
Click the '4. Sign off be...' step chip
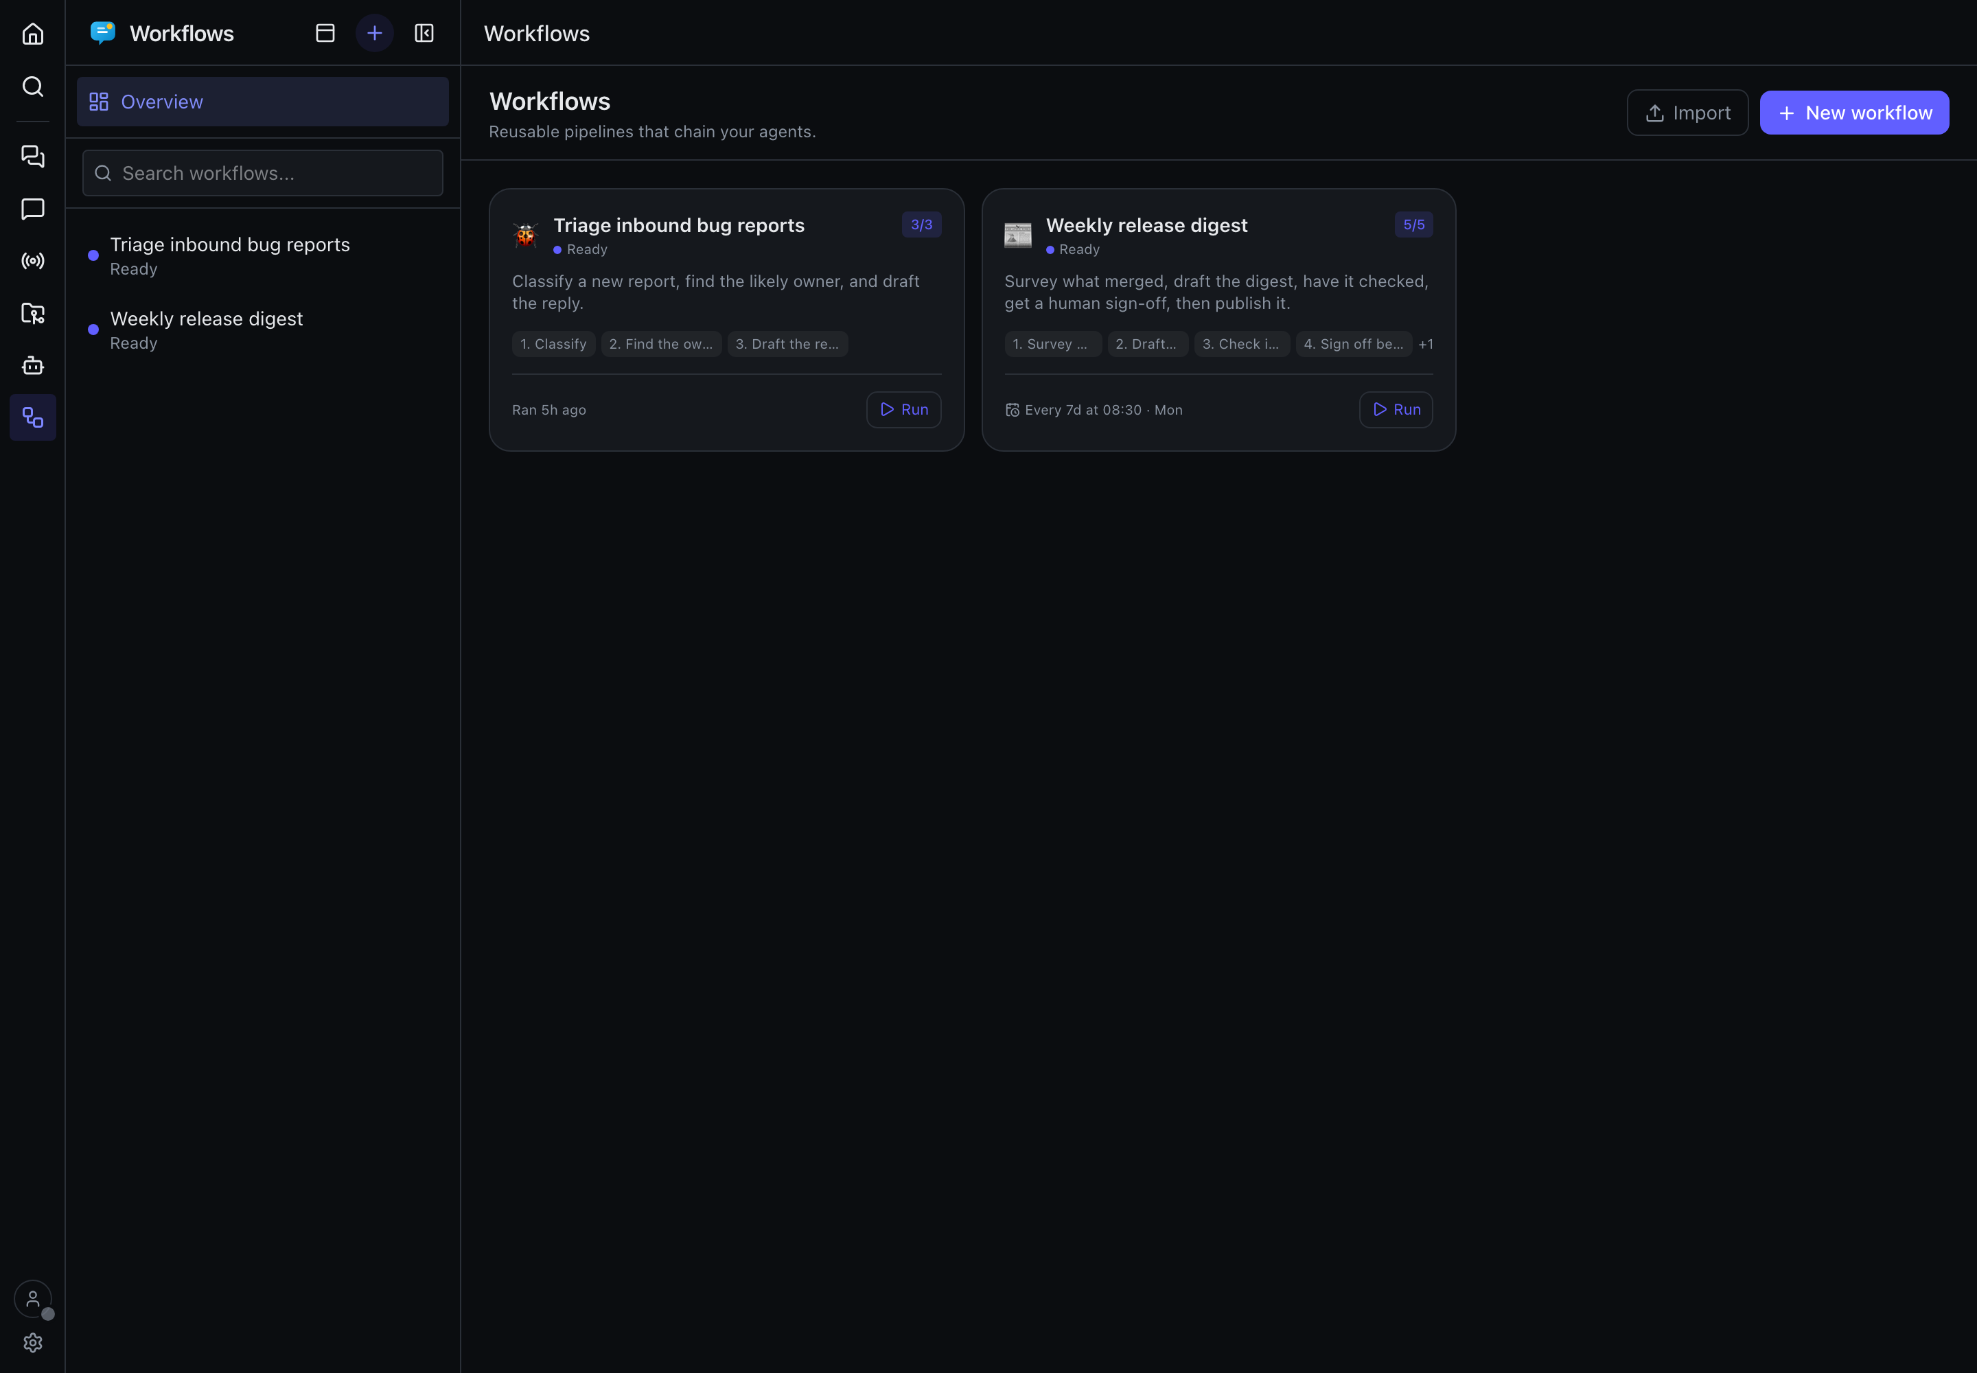coord(1353,344)
